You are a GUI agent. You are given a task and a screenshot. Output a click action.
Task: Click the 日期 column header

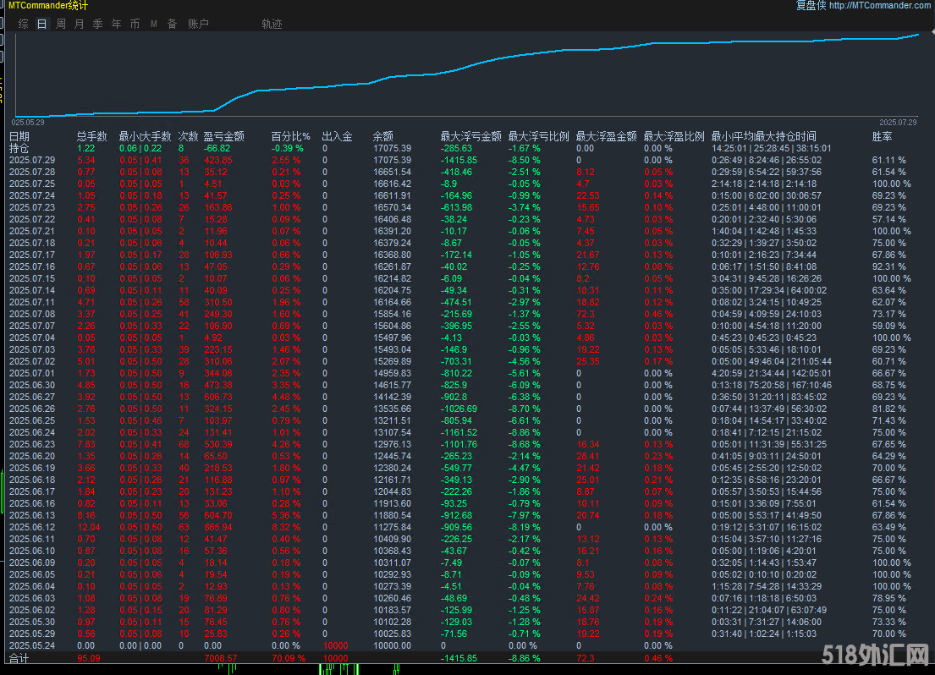(x=19, y=136)
